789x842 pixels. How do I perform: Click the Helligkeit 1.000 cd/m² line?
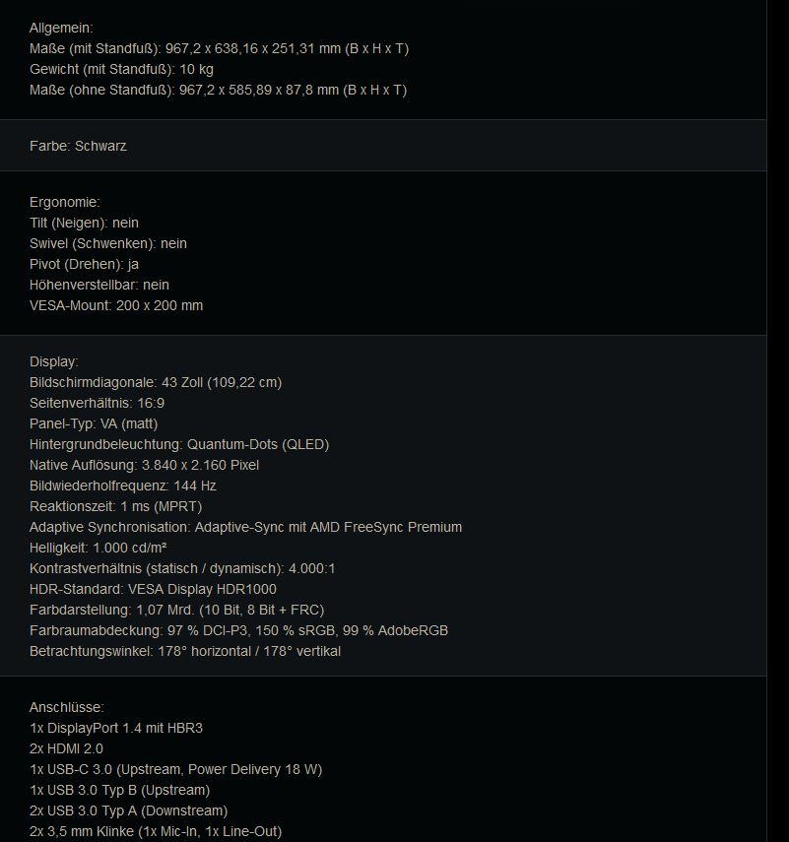99,548
